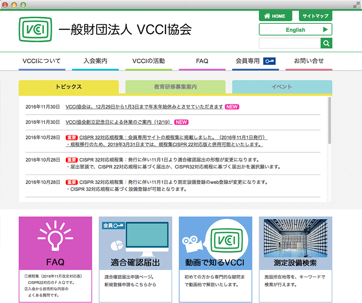
Task: Click the 測定設備検索 card title
Action: coord(295,263)
